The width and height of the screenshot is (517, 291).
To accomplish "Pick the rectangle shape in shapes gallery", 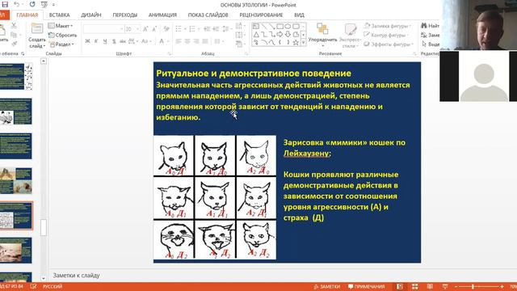I will [280, 27].
